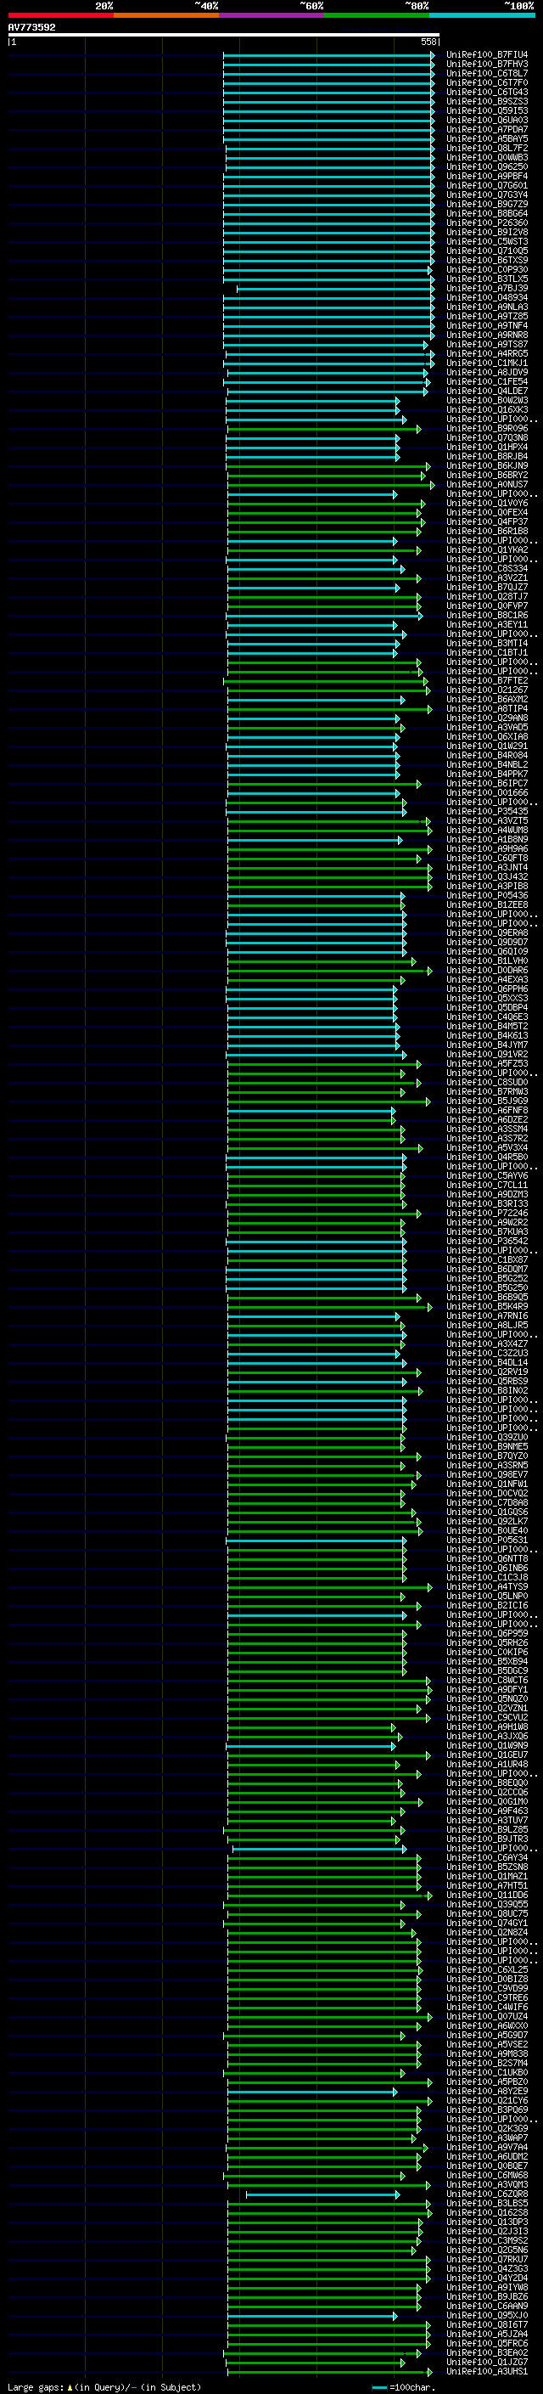Open UniRef100_C1FE54 hit

coord(487,382)
